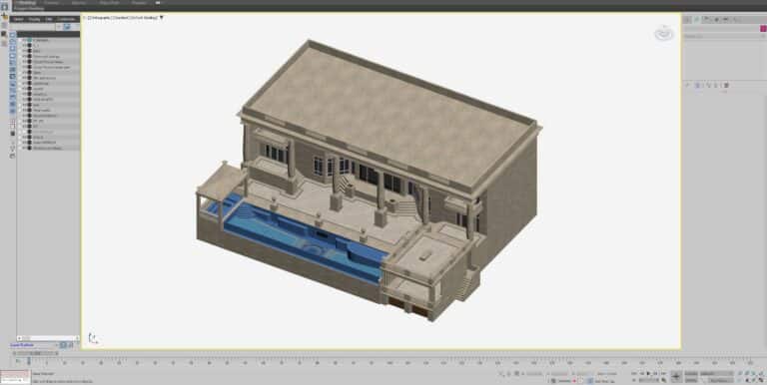Toggle the Pin Stack icon
Screen dimensions: 767x385
(x=687, y=85)
